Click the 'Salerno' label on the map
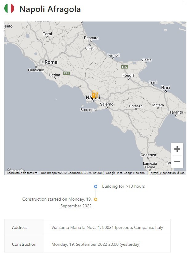Screen dimensions: 191x255 [107, 104]
